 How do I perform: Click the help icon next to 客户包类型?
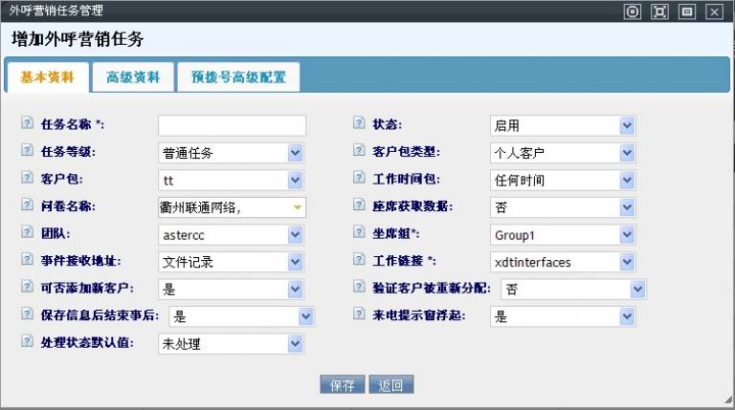click(359, 151)
